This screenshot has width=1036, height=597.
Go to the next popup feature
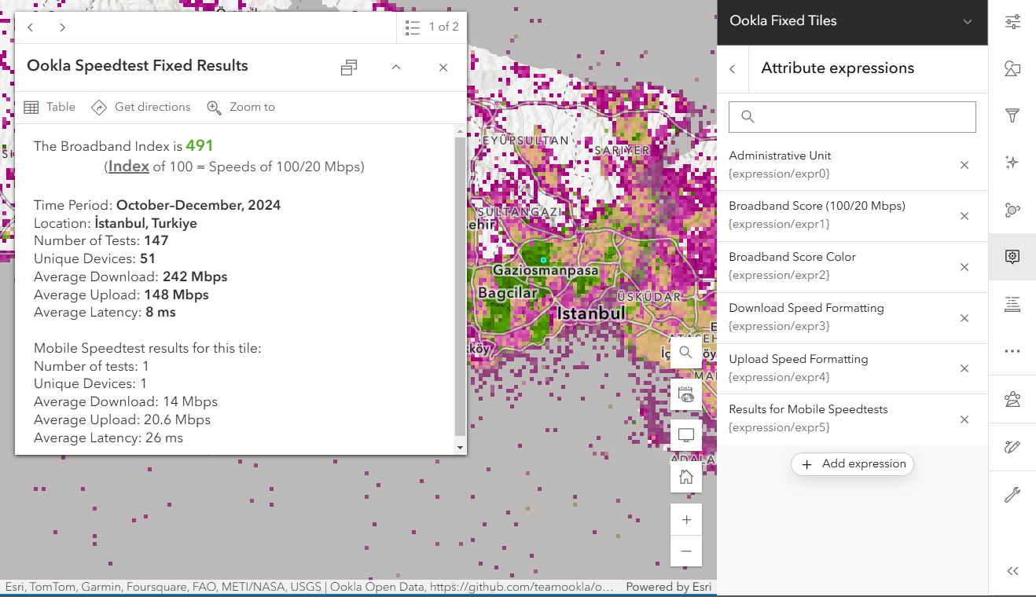pyautogui.click(x=62, y=27)
